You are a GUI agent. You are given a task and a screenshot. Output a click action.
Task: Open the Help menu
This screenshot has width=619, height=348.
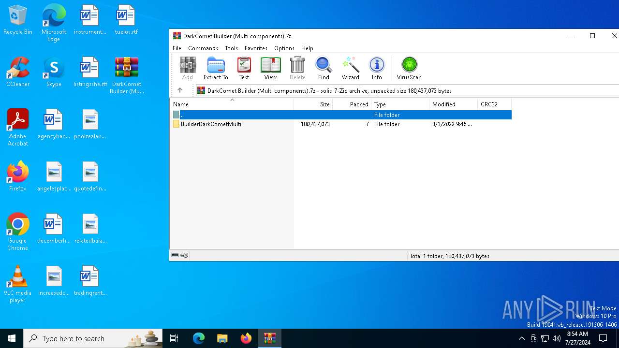point(307,48)
